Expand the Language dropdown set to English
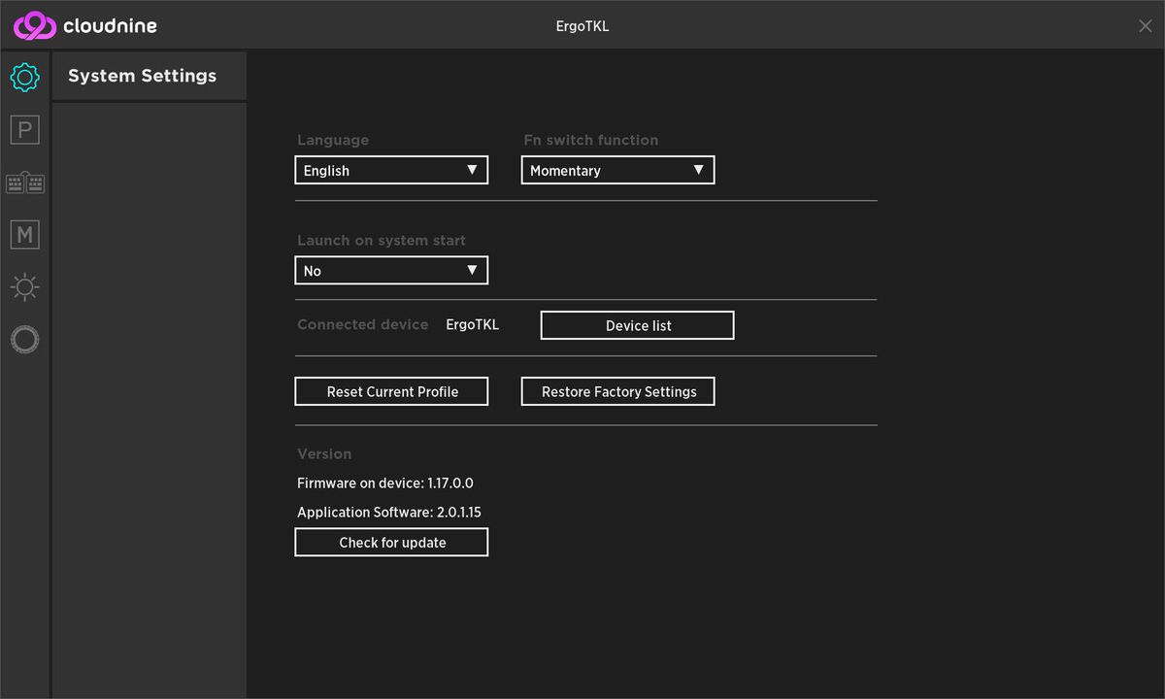 (391, 170)
